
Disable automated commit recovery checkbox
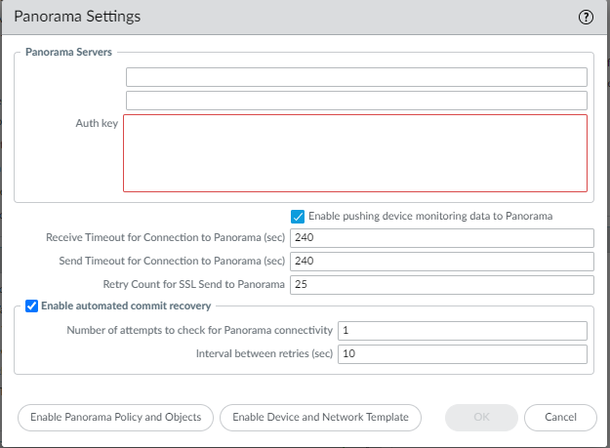click(x=32, y=306)
